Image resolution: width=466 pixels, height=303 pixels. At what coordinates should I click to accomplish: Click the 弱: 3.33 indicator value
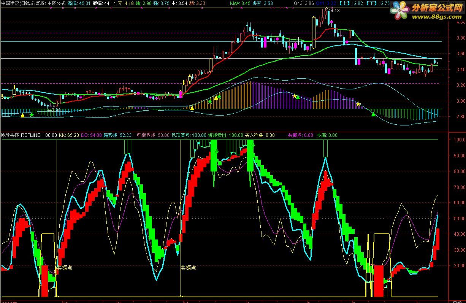tap(198, 3)
